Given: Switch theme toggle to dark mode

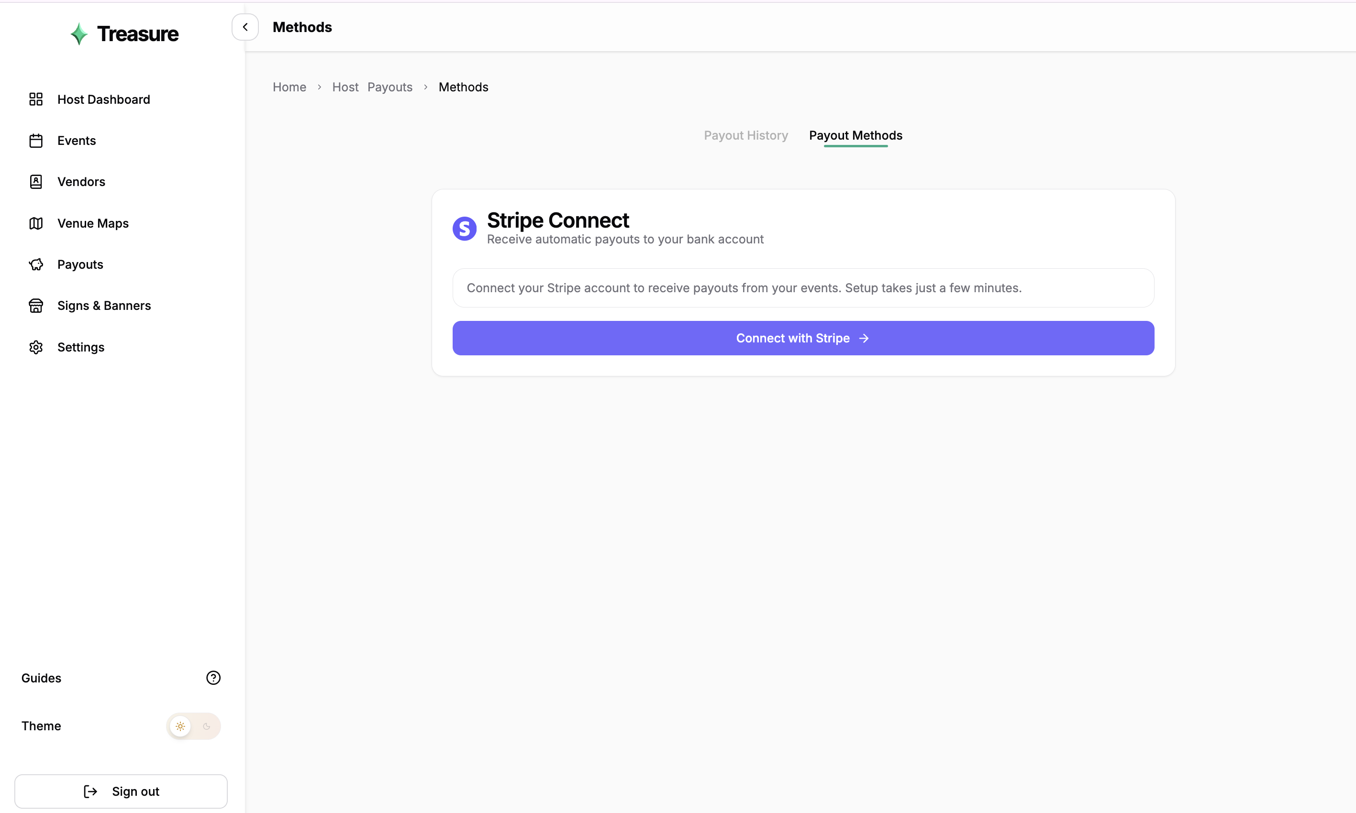Looking at the screenshot, I should 207,726.
